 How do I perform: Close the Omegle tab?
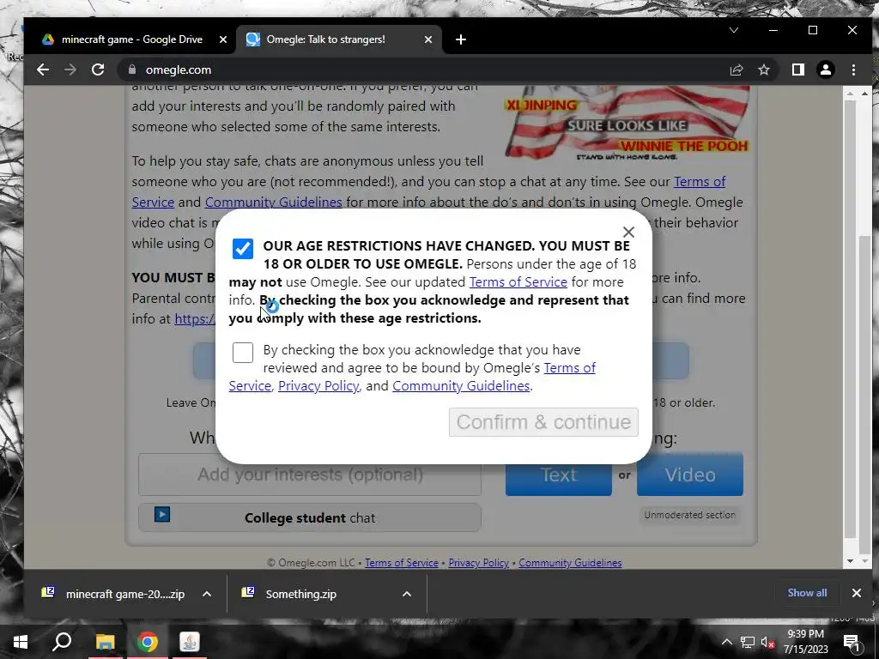click(x=428, y=39)
